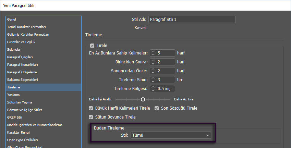Open the Duden Tireleme Stil dropdown
291x148 pixels.
pos(171,135)
